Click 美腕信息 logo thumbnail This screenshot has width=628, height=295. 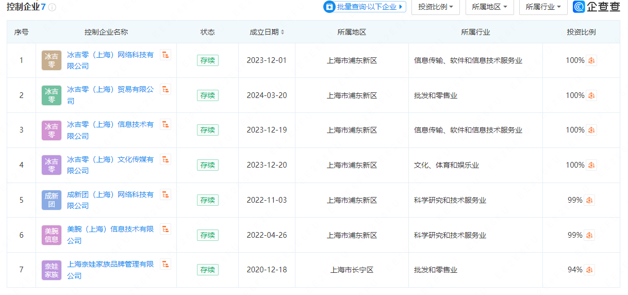pos(52,235)
